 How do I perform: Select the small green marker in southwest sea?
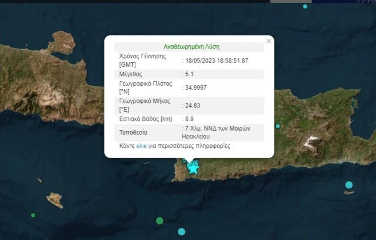pyautogui.click(x=33, y=215)
